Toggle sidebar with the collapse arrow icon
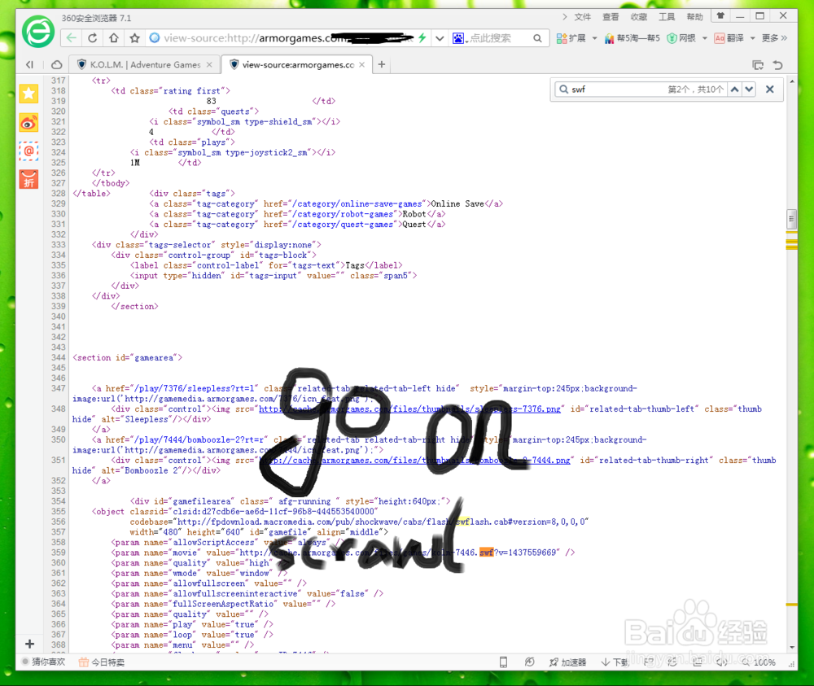Screen dimensions: 814x686 (29, 64)
